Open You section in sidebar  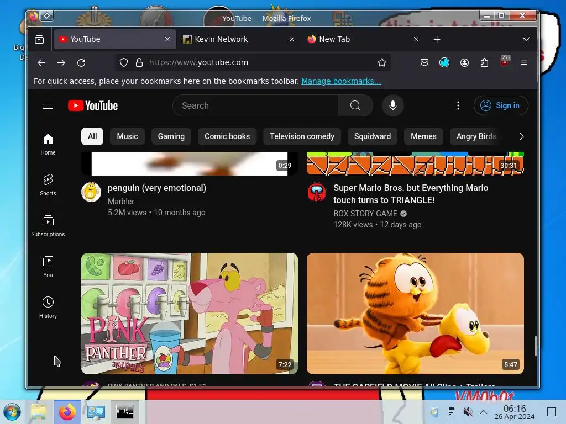(48, 267)
